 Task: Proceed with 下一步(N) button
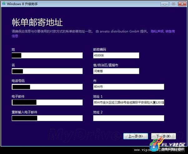tap(164, 136)
